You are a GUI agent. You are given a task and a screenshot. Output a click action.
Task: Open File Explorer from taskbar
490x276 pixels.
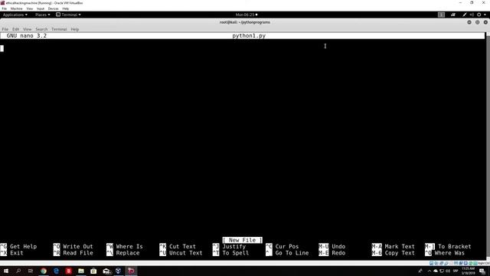[x=81, y=271]
